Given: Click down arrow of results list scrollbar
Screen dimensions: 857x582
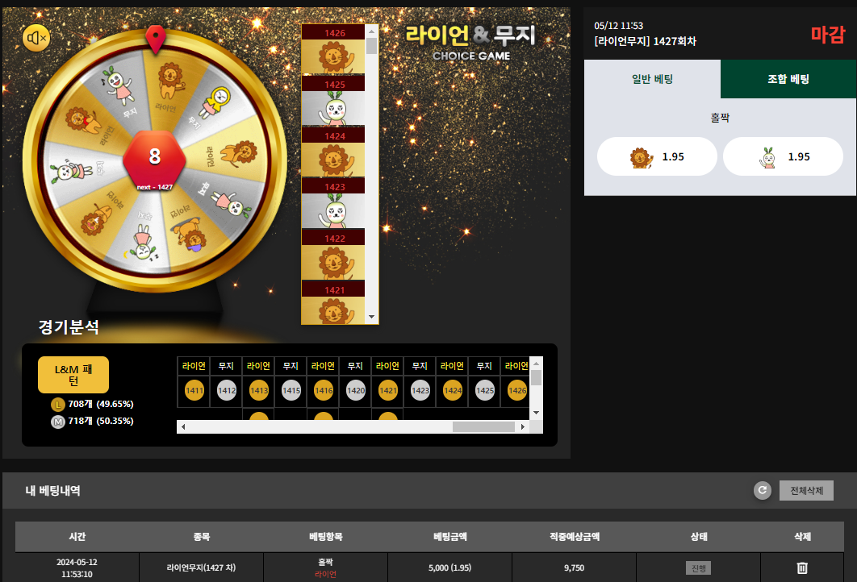Looking at the screenshot, I should (372, 318).
